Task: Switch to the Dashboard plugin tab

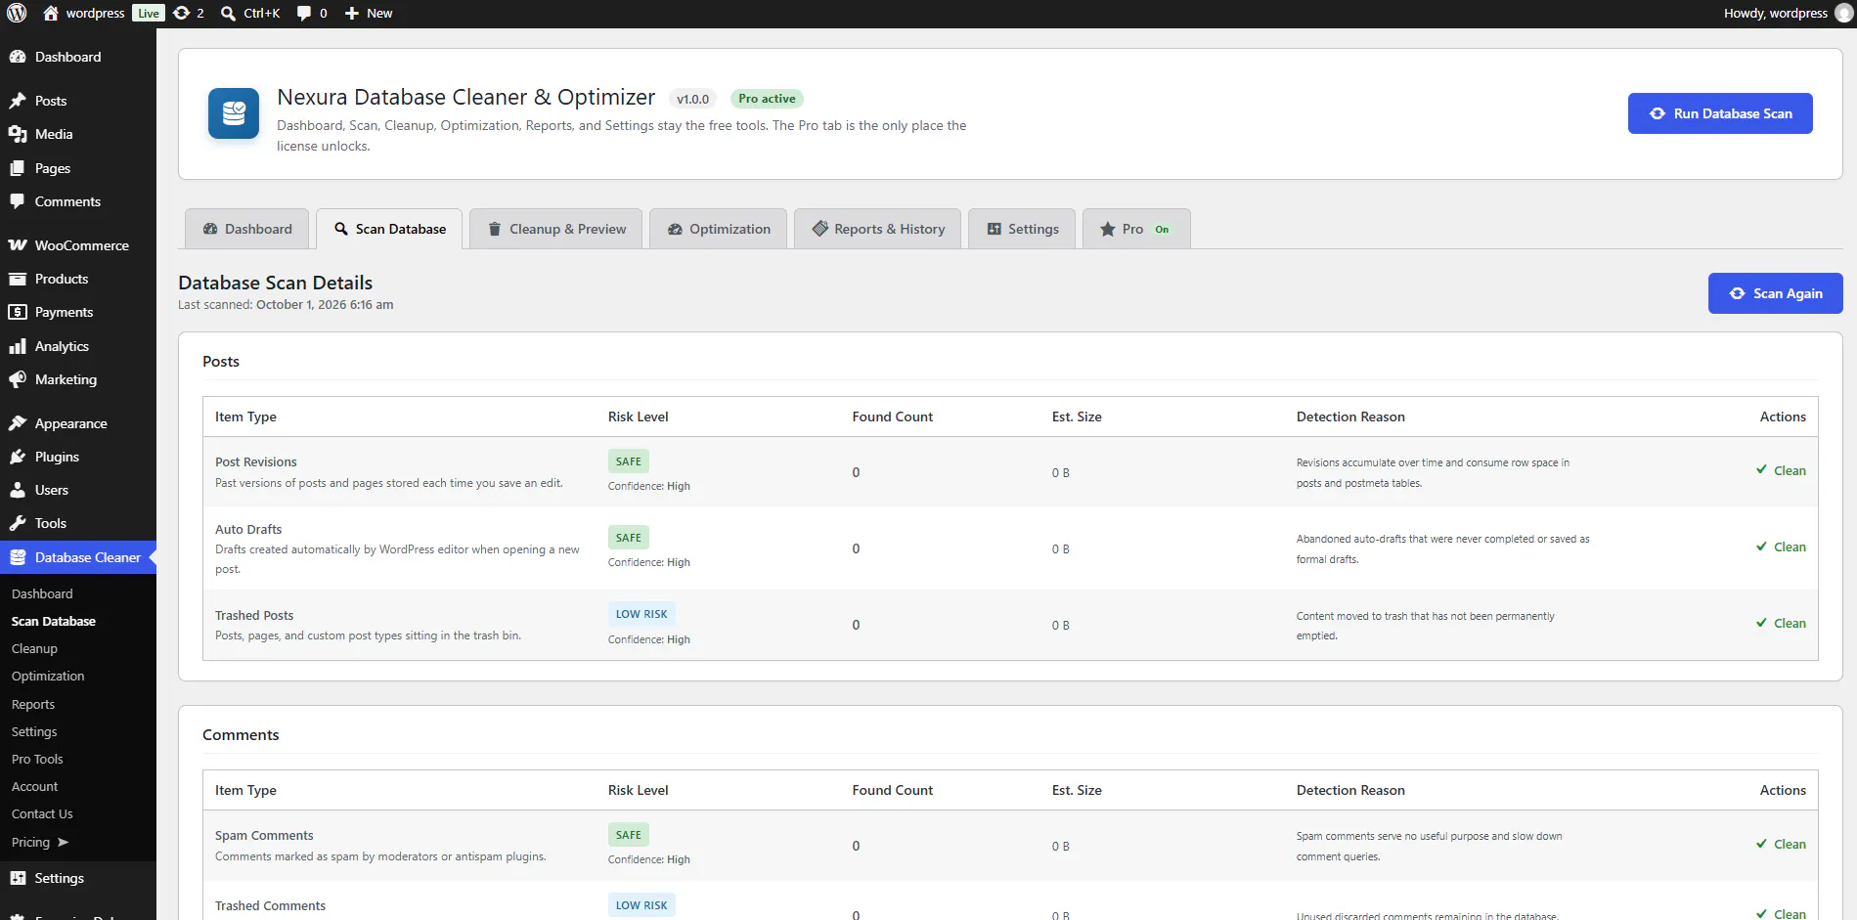Action: coord(247,229)
